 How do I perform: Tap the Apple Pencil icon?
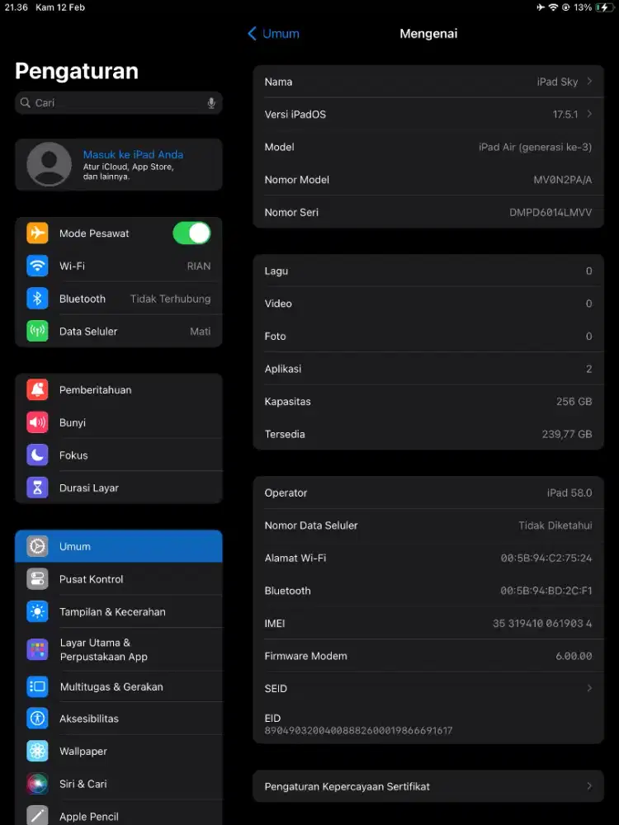point(37,816)
